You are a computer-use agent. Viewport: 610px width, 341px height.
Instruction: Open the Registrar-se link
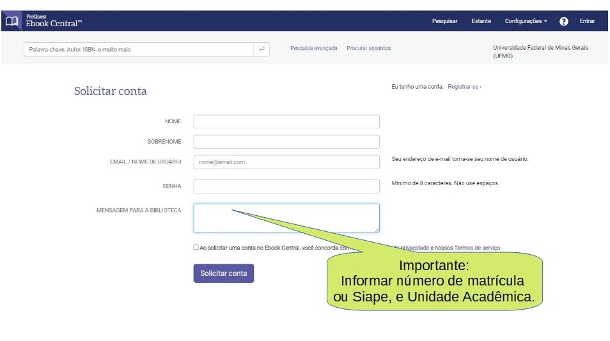point(464,87)
